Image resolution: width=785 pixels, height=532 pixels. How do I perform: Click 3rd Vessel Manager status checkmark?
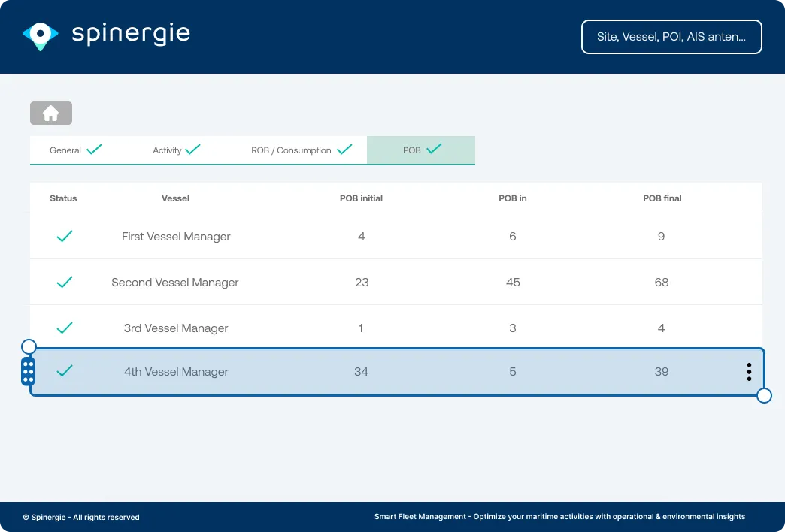click(x=65, y=328)
